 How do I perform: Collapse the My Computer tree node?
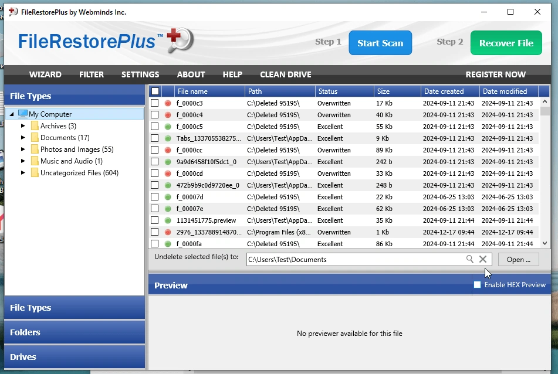click(x=11, y=114)
